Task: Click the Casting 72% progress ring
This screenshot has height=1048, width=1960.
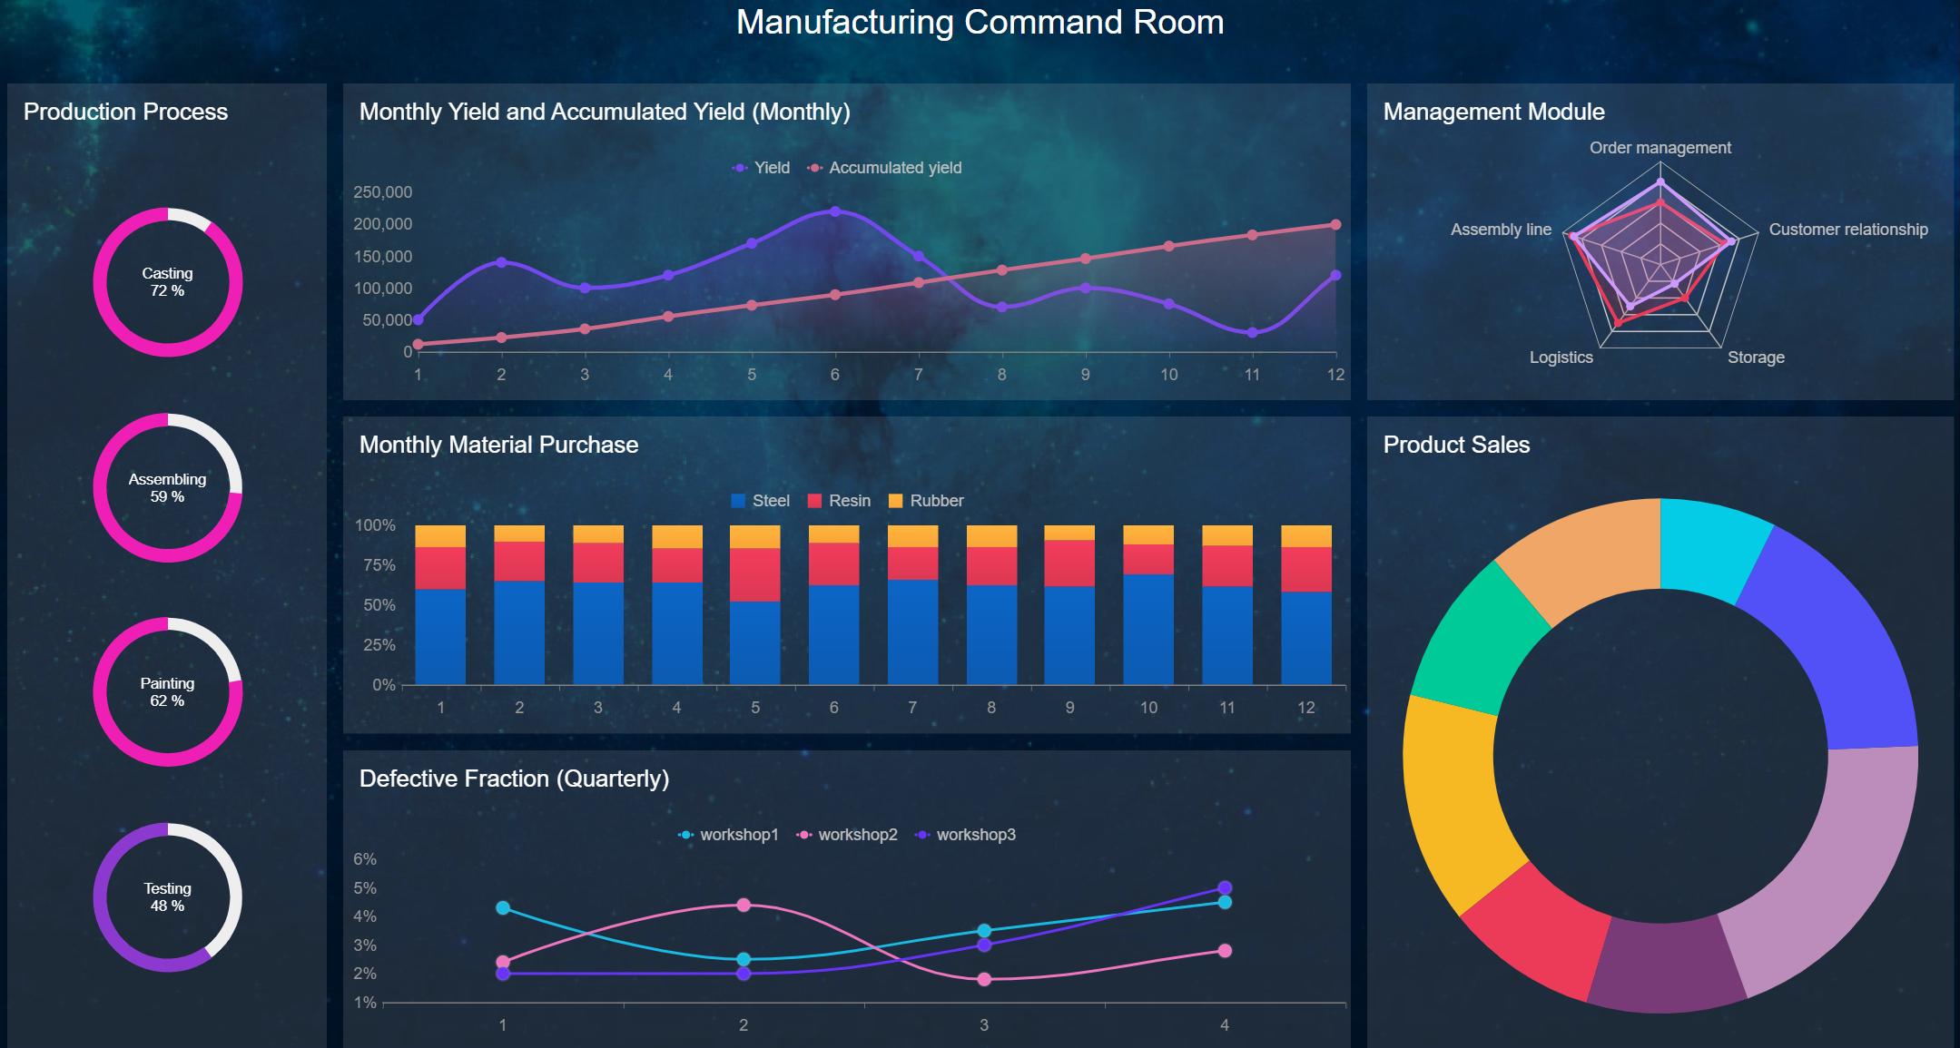Action: (x=167, y=282)
